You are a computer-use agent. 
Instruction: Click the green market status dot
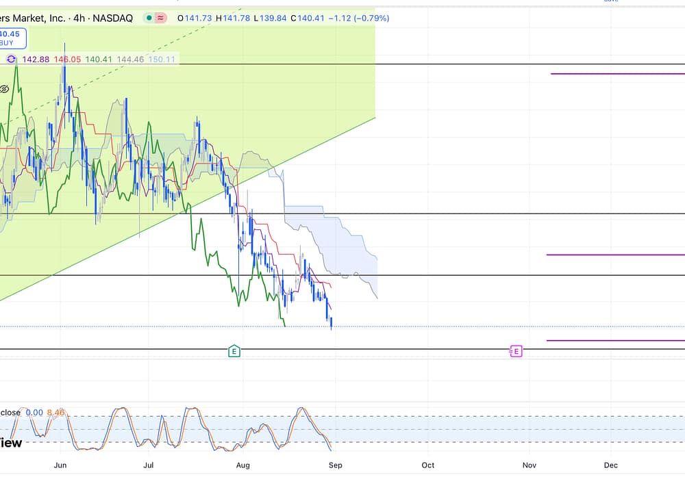pyautogui.click(x=149, y=18)
